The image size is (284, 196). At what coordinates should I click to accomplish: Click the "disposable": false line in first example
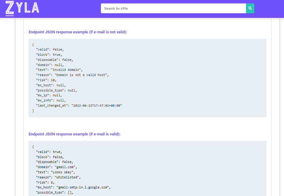coord(54,60)
